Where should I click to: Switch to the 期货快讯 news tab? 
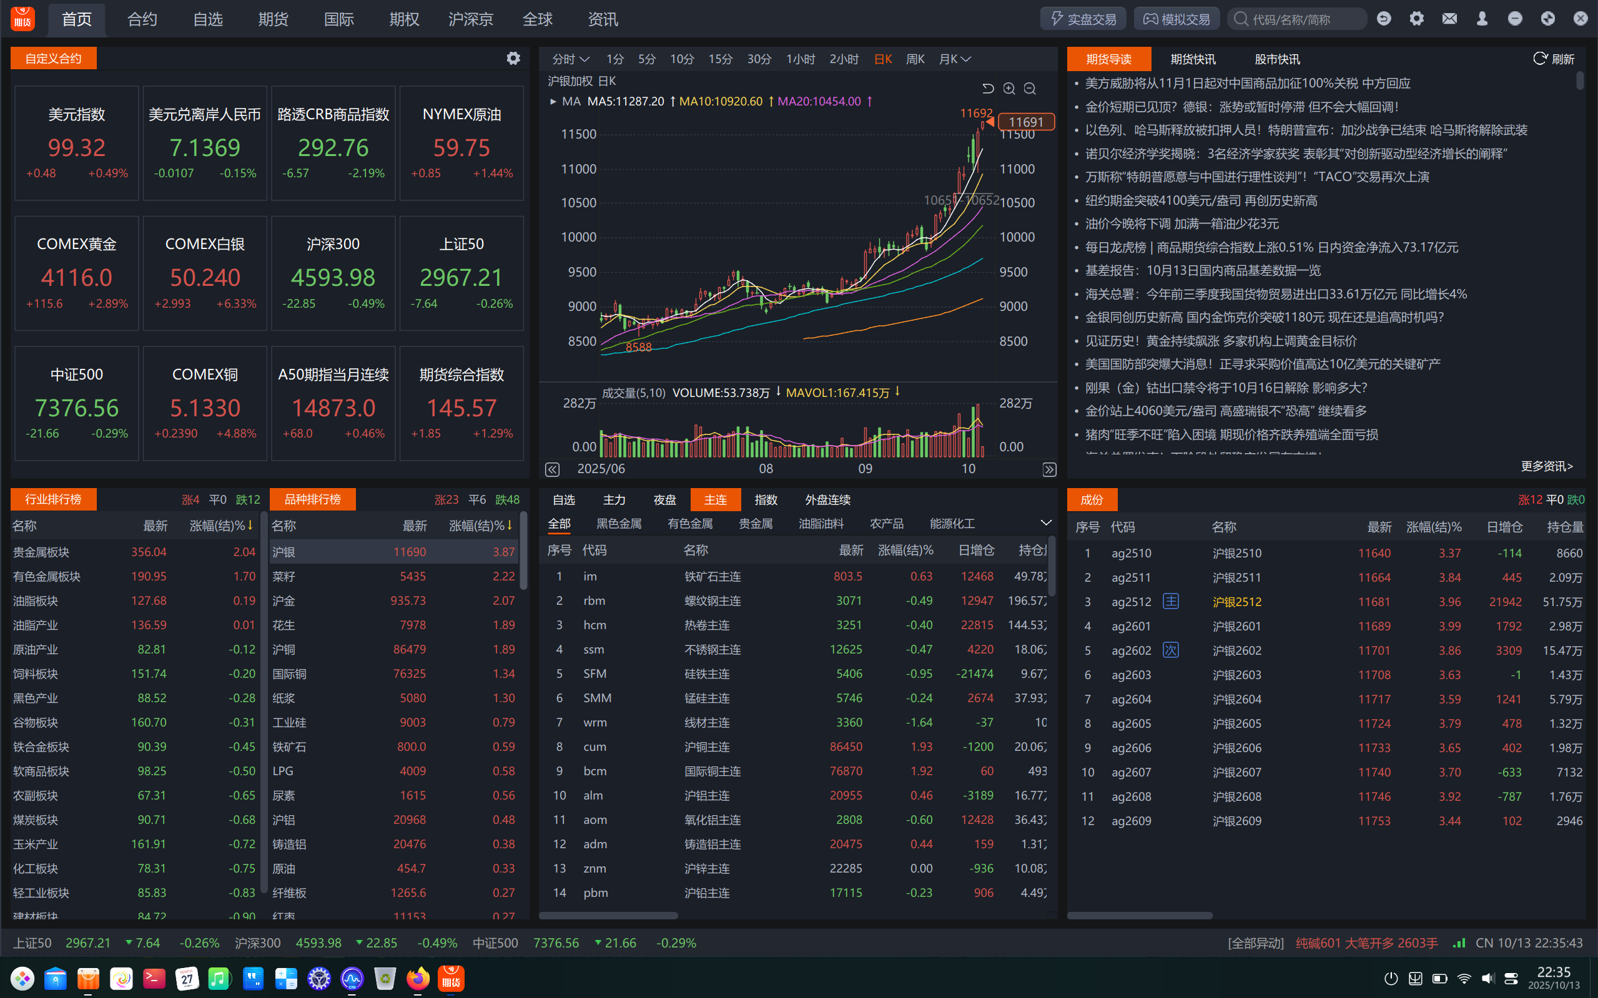point(1193,59)
